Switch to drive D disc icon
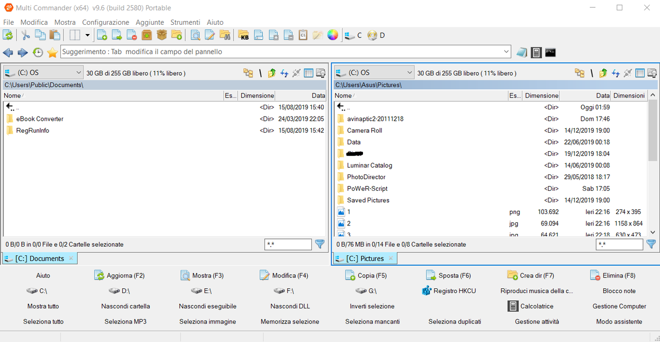This screenshot has height=342, width=660. coord(376,35)
